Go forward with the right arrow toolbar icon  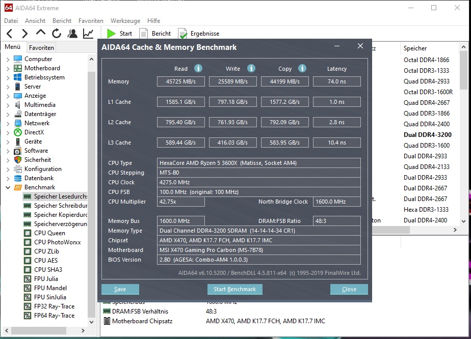pyautogui.click(x=24, y=33)
